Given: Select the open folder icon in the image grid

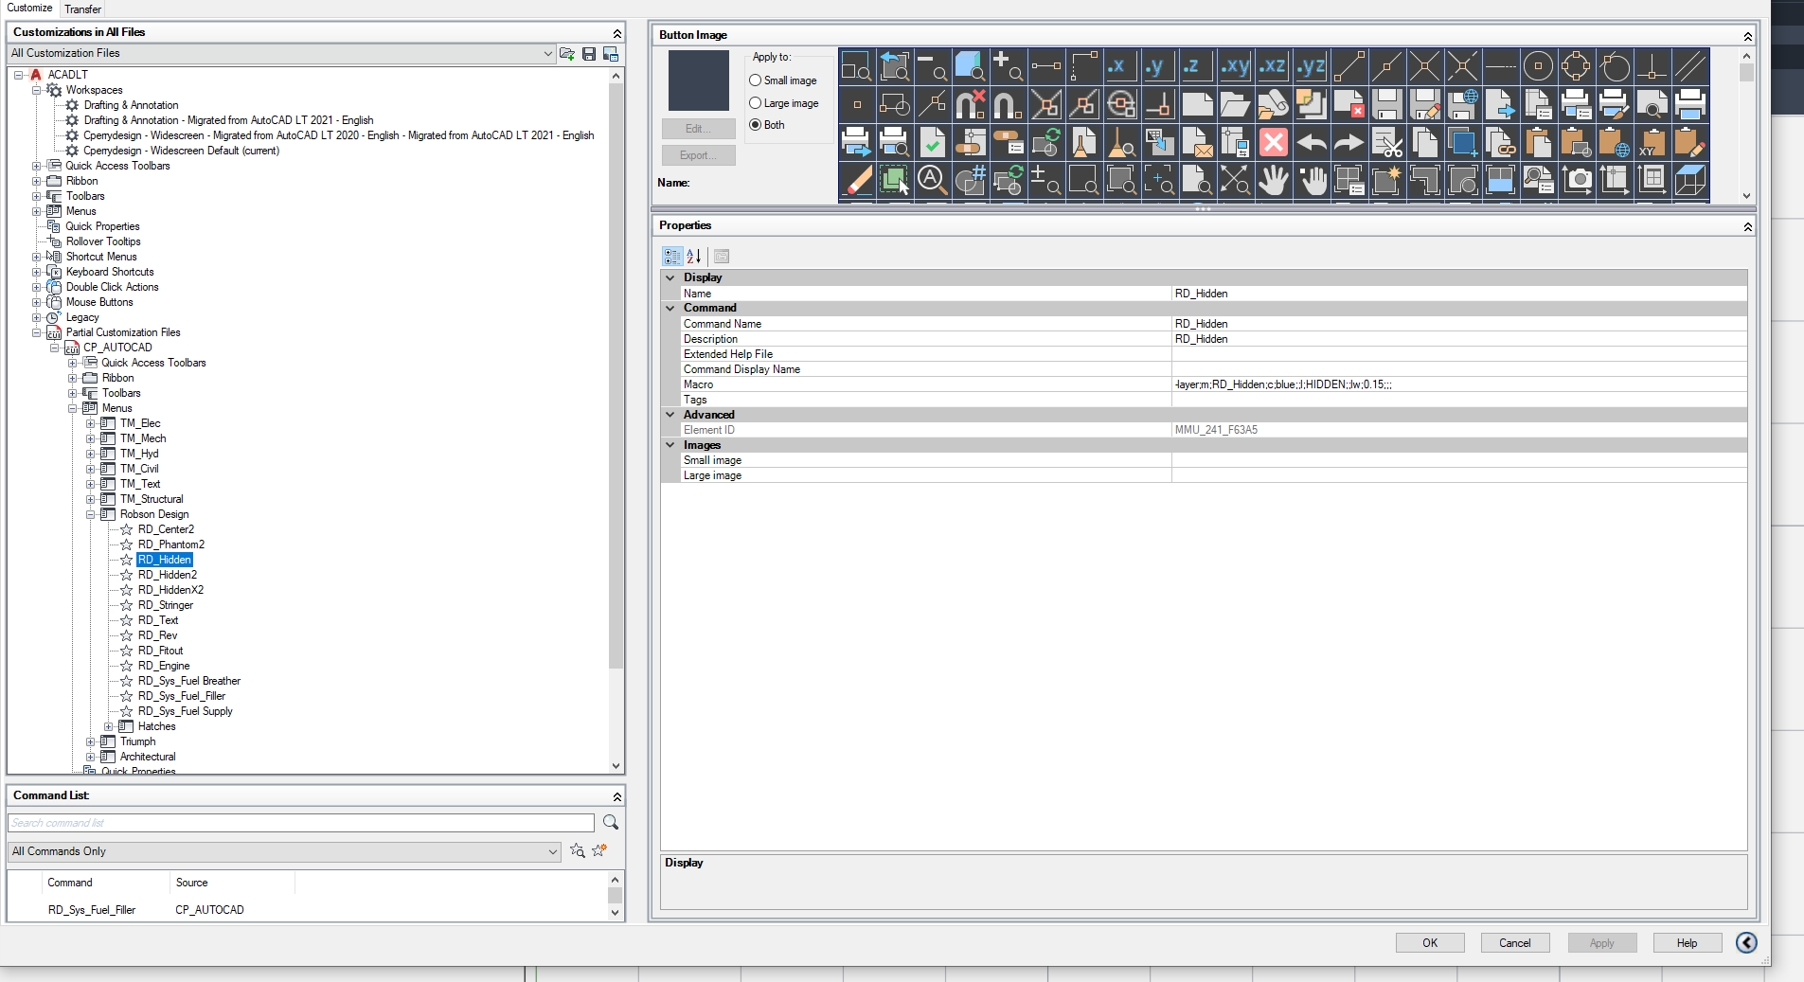Looking at the screenshot, I should (x=1235, y=104).
